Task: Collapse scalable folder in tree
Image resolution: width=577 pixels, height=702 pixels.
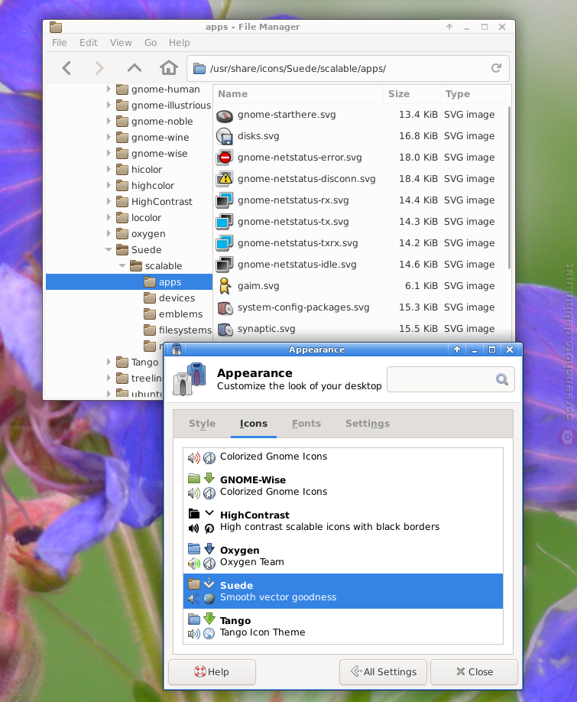Action: 122,266
